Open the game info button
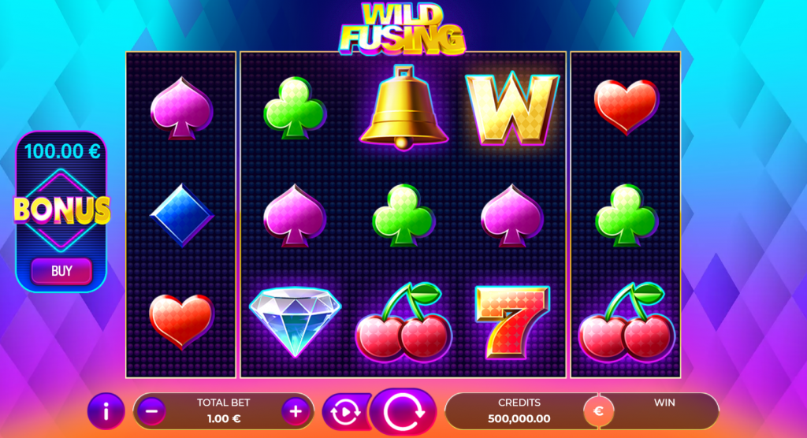This screenshot has width=807, height=438. pos(106,411)
